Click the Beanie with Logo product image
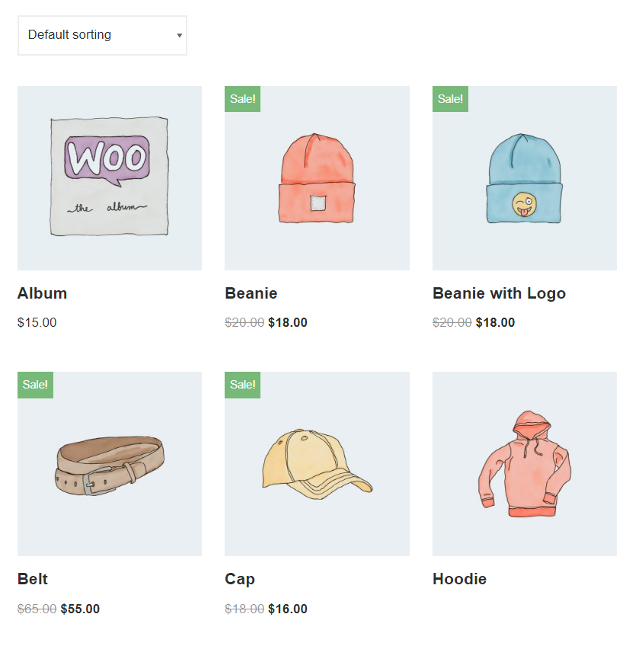 click(x=524, y=177)
